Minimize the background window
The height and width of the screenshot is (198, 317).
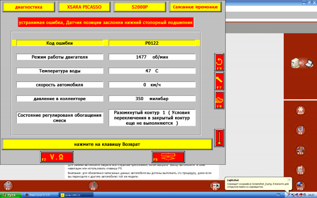304,3
